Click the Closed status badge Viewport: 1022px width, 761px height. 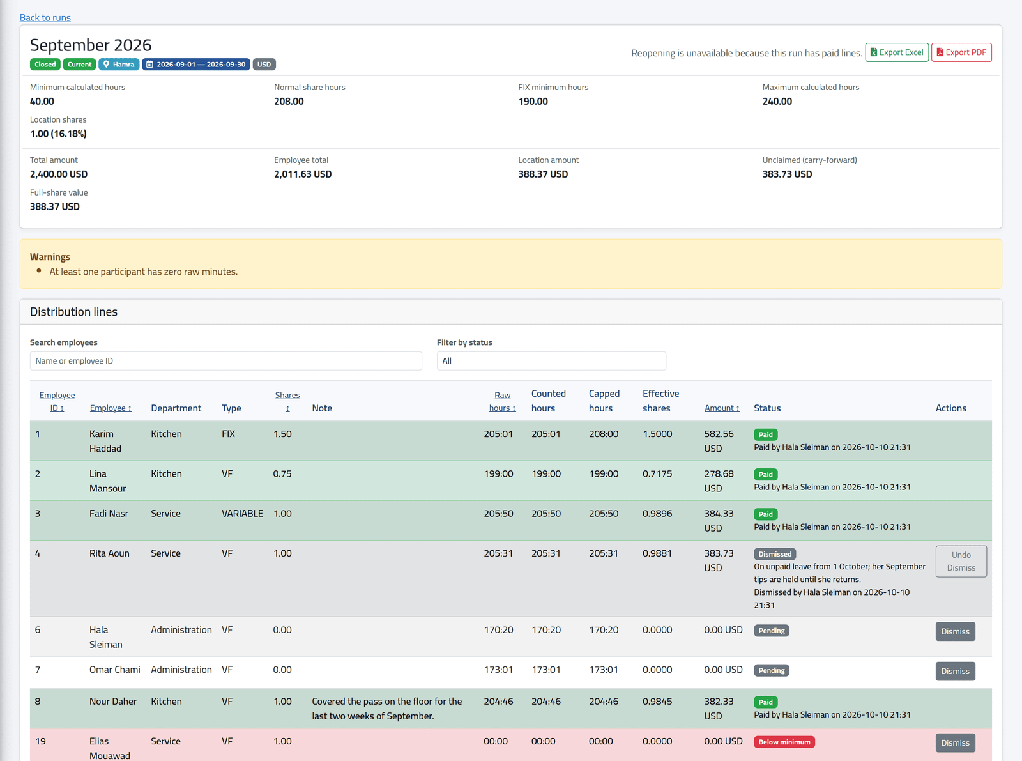pos(45,65)
